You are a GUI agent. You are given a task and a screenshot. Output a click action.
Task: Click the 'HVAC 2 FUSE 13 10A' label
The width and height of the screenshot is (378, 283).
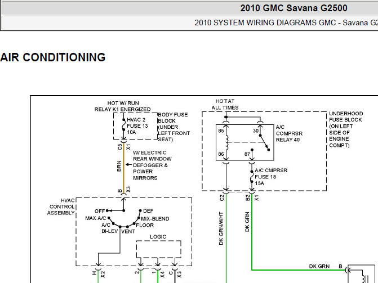click(137, 126)
